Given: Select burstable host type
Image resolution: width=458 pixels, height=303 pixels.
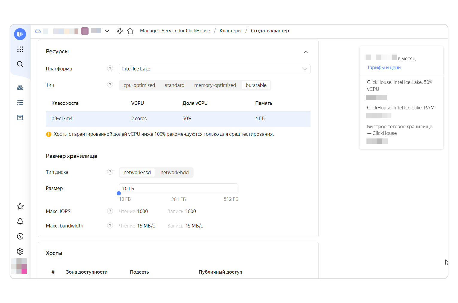Looking at the screenshot, I should click(256, 85).
